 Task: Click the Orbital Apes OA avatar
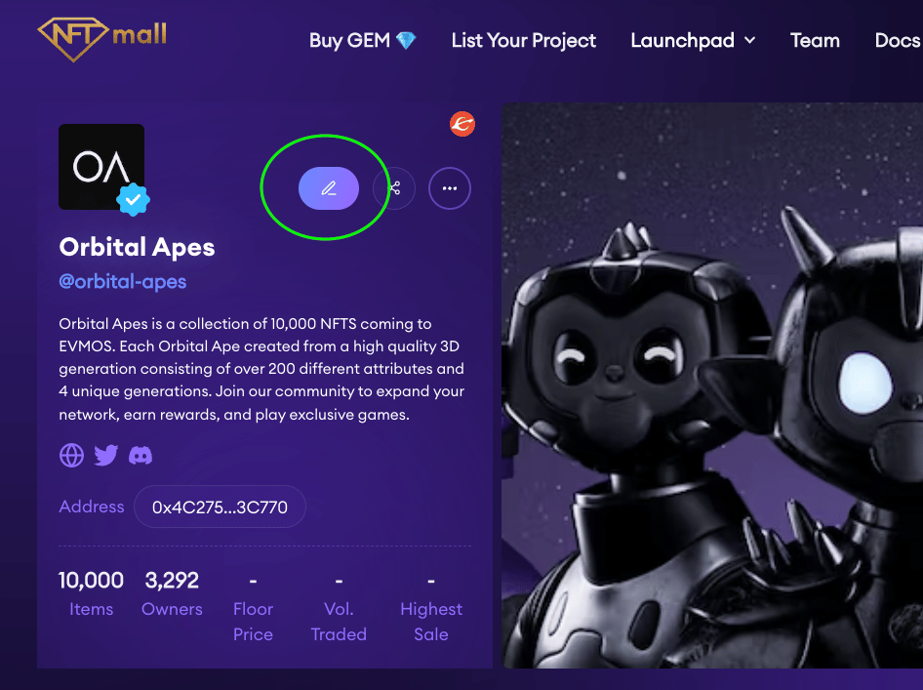[x=101, y=167]
